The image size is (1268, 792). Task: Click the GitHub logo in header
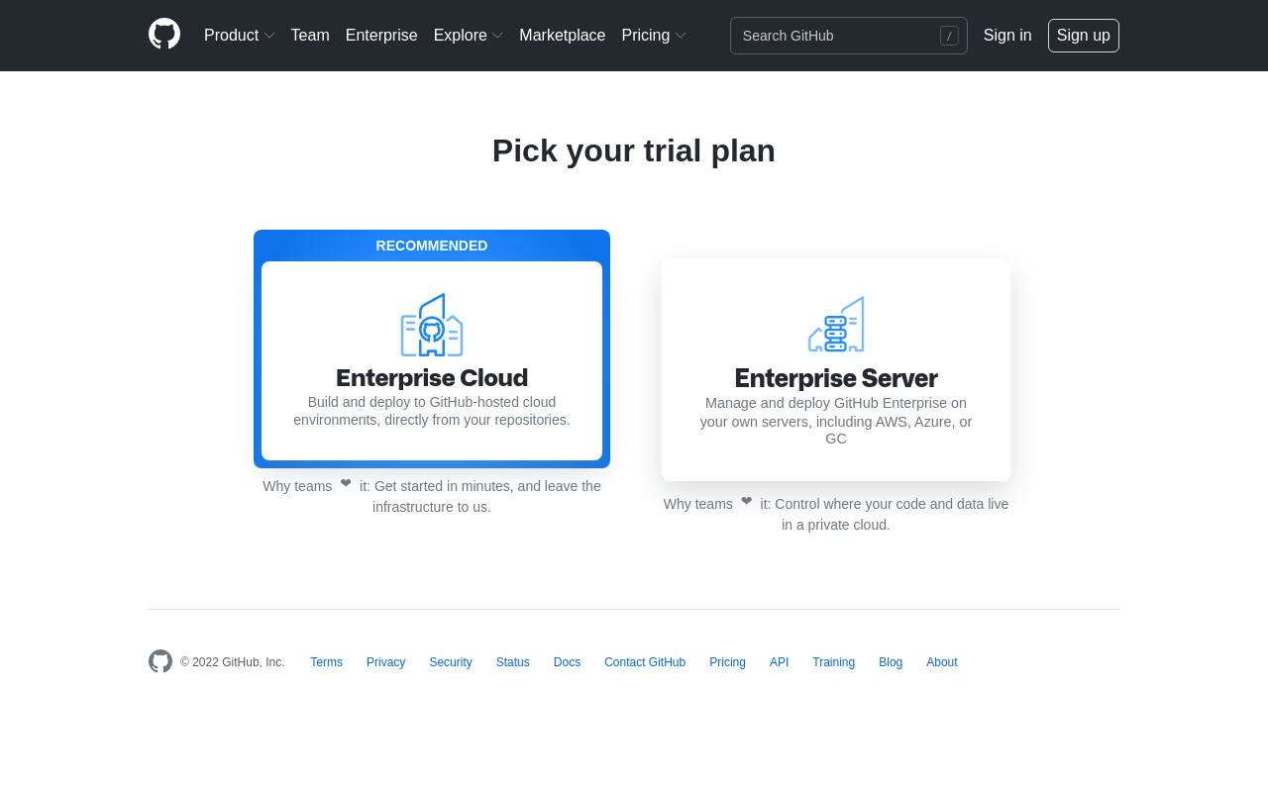(x=164, y=34)
